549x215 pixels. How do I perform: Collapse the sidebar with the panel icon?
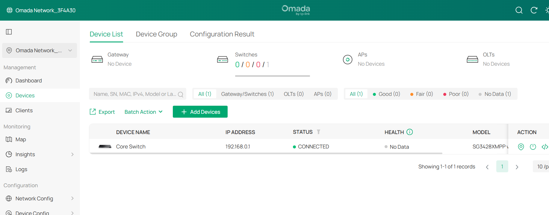9,32
